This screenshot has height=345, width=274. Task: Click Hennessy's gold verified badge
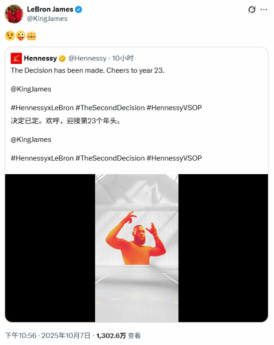(x=62, y=58)
